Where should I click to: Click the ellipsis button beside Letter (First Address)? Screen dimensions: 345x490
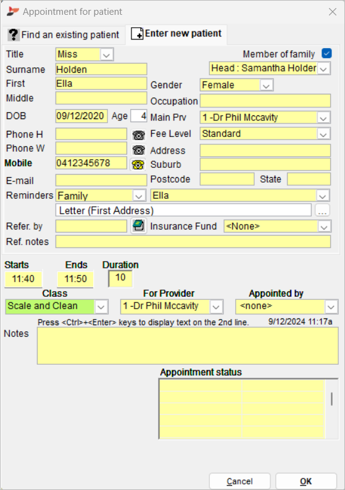(322, 210)
